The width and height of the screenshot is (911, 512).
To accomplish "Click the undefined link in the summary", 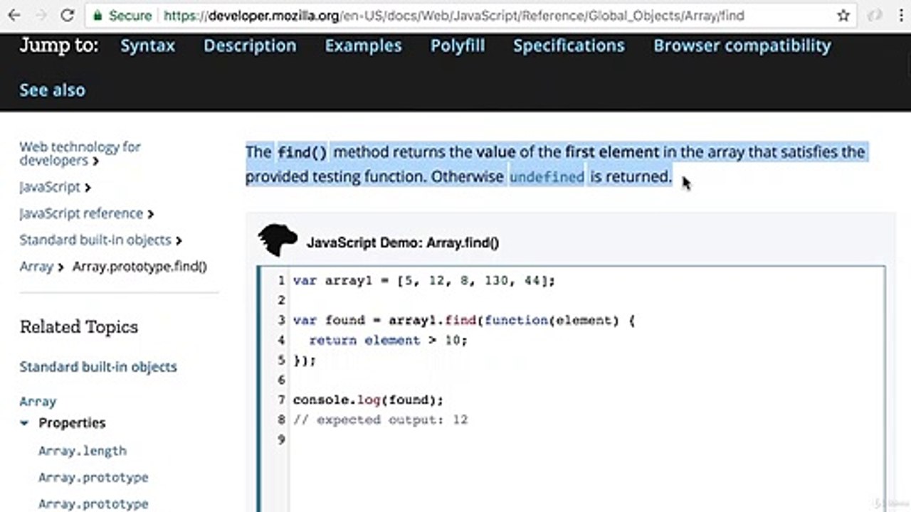I will [x=547, y=176].
